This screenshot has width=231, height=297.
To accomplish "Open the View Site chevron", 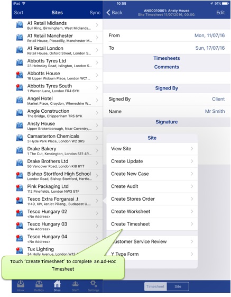I will point(192,149).
